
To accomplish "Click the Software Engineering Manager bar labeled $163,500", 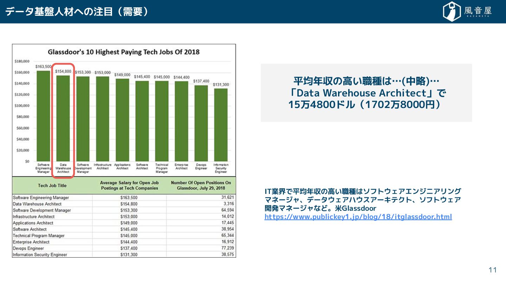I will (x=44, y=116).
